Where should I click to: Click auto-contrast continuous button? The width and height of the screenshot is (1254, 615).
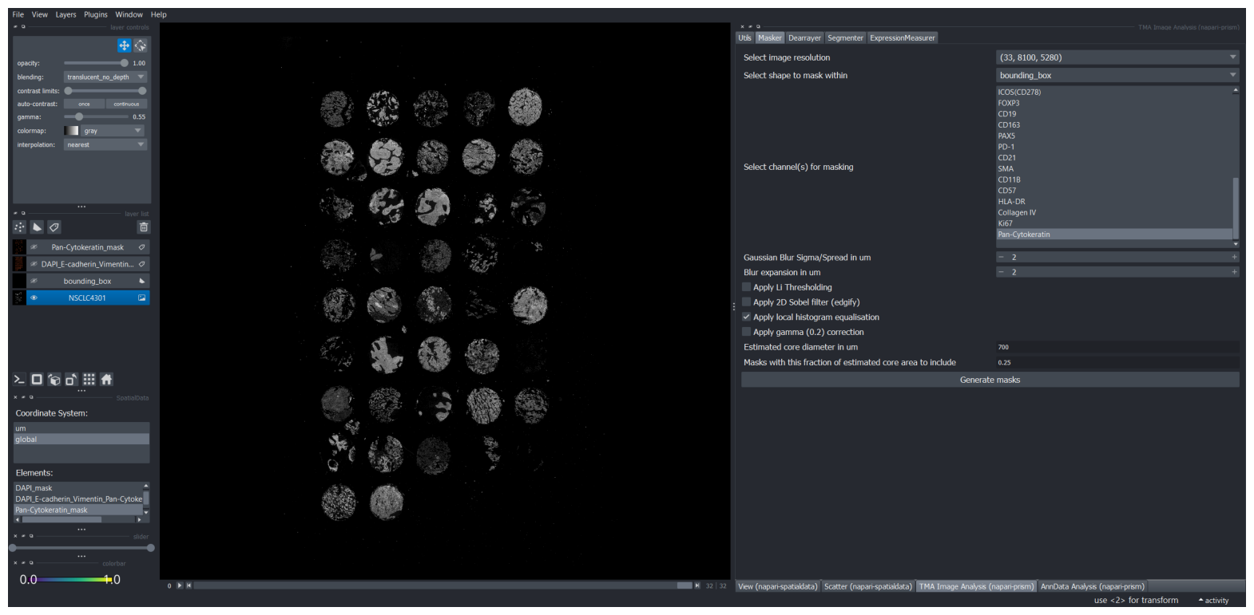(x=126, y=104)
